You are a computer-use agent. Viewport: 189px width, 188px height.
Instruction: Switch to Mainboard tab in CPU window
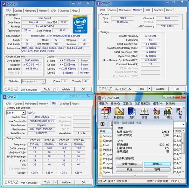click(x=30, y=11)
